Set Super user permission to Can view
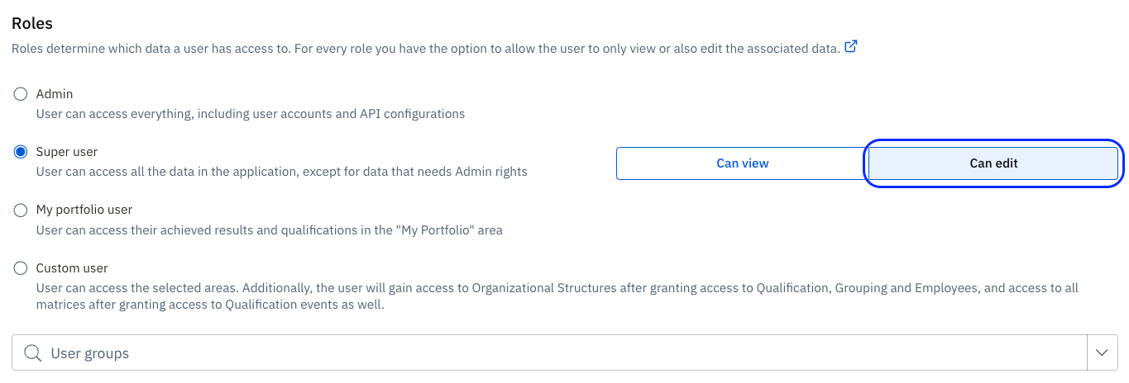1129x383 pixels. click(742, 163)
